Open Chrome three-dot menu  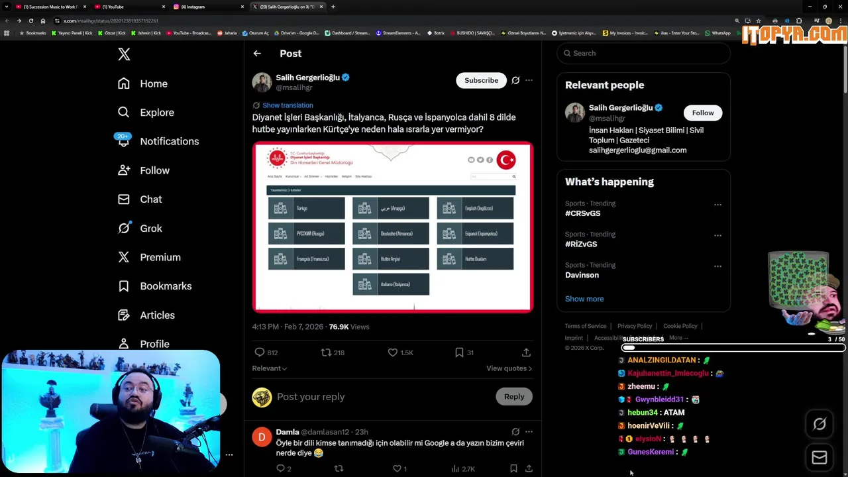pos(841,21)
